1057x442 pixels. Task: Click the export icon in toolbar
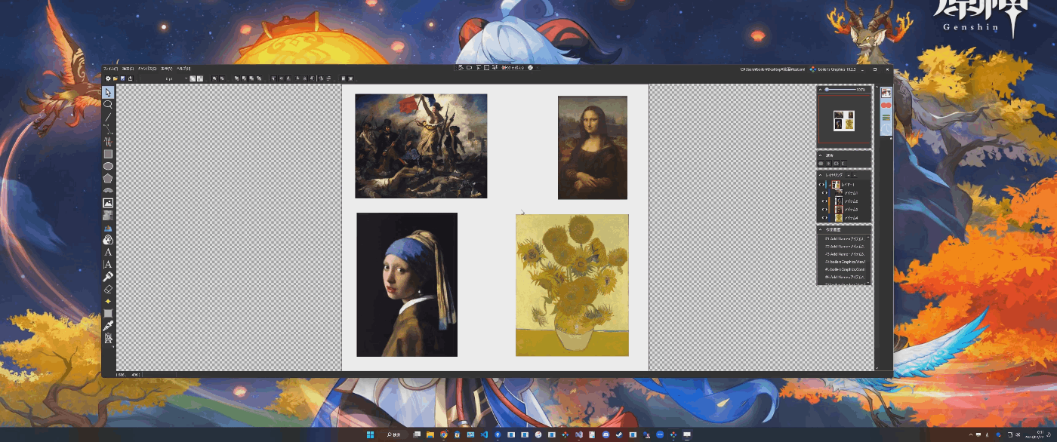pyautogui.click(x=131, y=78)
